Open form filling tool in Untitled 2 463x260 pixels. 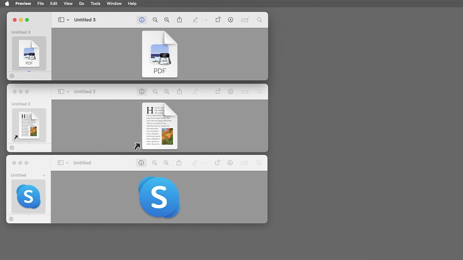[245, 91]
